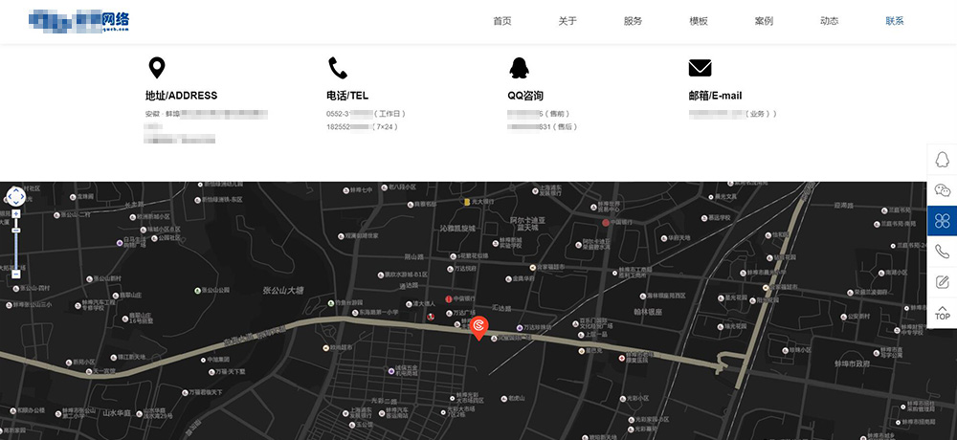Image resolution: width=957 pixels, height=440 pixels.
Task: Select 案例 in the top navigation
Action: tap(764, 21)
